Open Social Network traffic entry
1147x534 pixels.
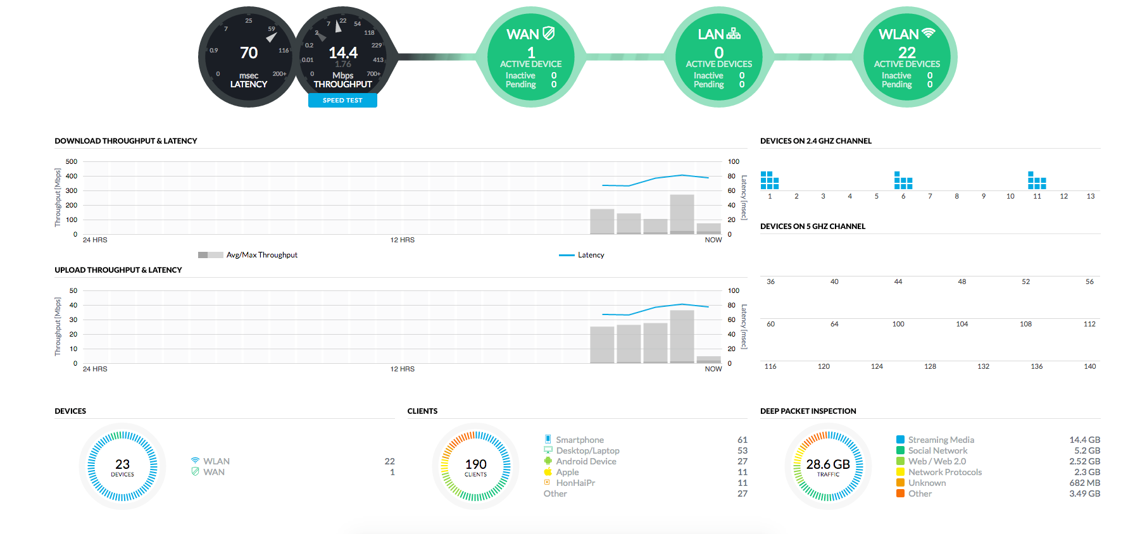998,450
